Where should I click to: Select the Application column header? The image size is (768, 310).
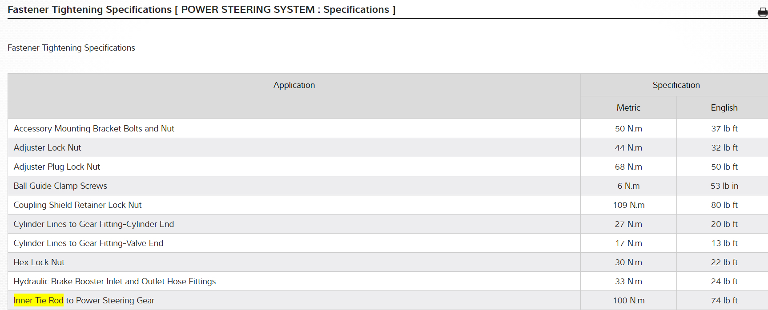point(294,85)
